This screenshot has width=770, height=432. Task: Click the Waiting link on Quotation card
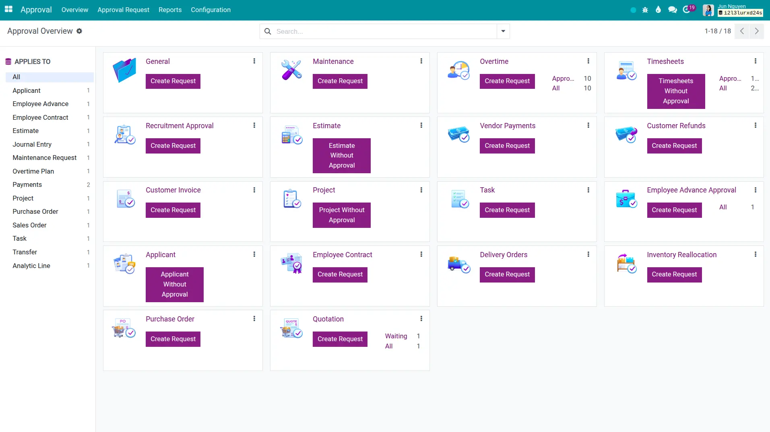coord(396,336)
